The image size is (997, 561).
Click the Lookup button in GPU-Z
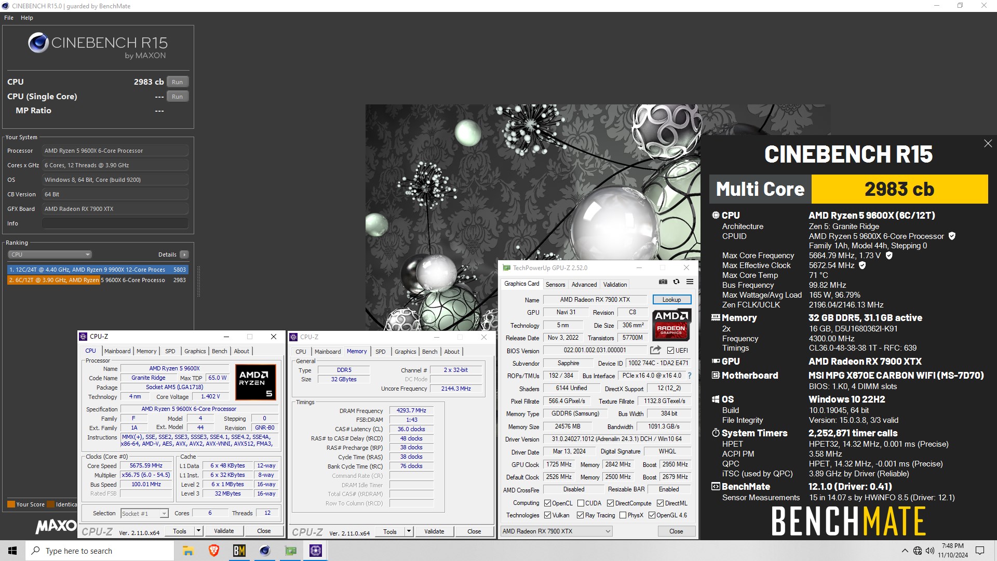[671, 300]
